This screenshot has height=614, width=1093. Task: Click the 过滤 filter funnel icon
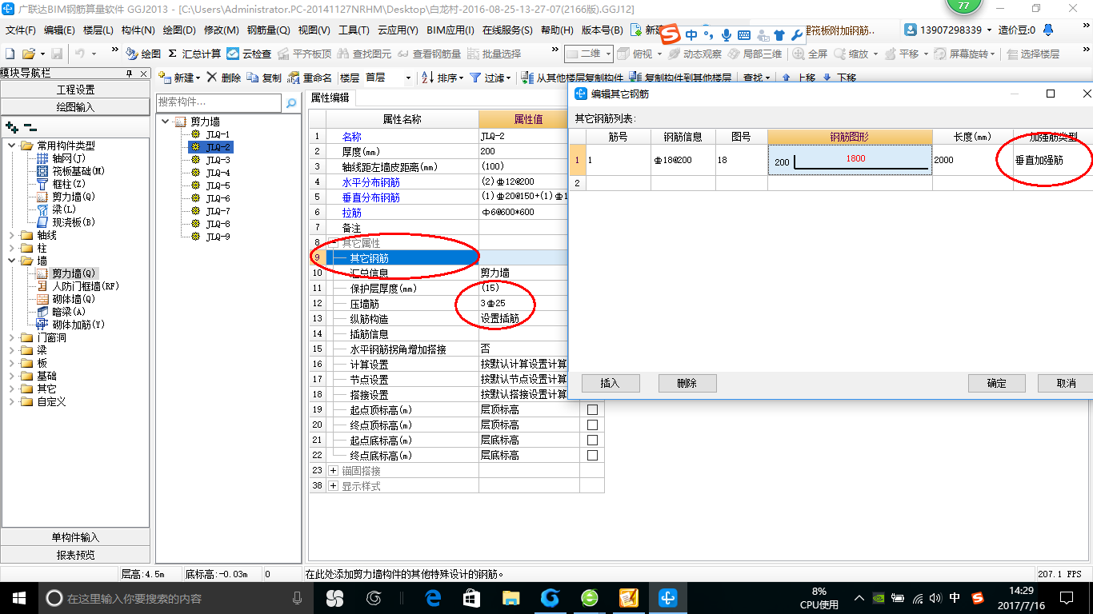click(475, 78)
